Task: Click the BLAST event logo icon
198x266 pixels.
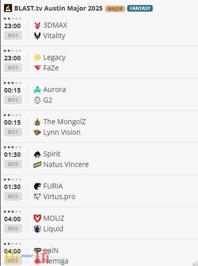Action: pyautogui.click(x=8, y=8)
